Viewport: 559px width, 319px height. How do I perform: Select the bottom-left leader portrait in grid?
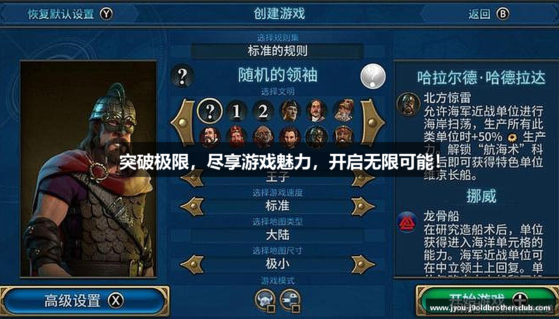(x=210, y=136)
